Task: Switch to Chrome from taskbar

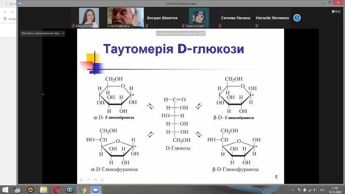Action: click(x=83, y=190)
